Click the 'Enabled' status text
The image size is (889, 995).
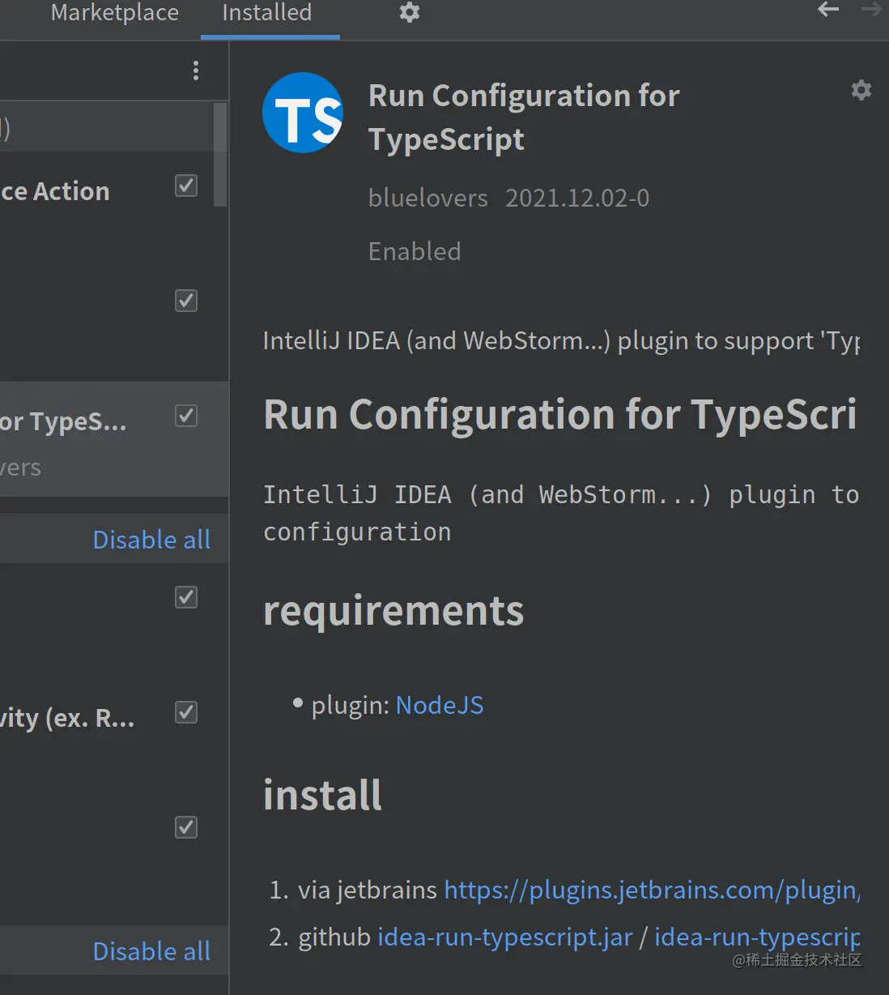point(415,252)
